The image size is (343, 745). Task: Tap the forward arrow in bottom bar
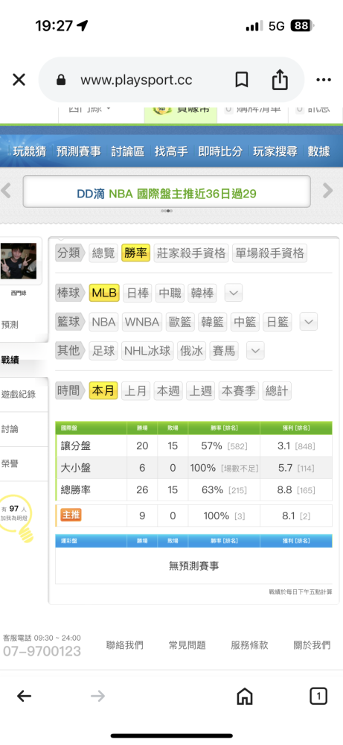coord(97,697)
